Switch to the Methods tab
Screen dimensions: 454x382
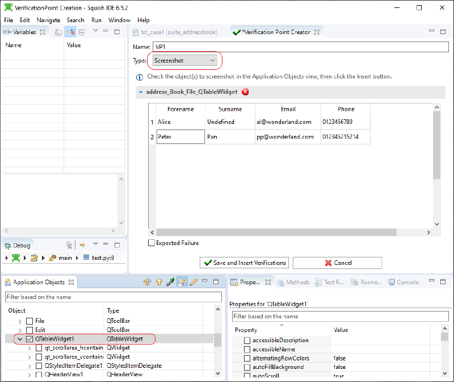297,282
